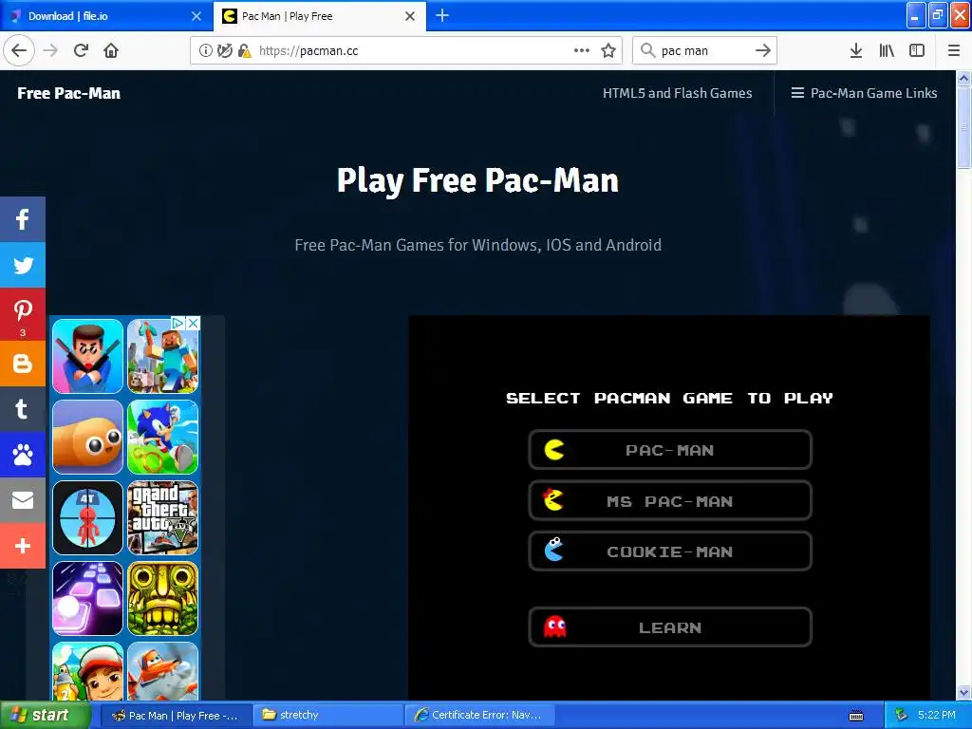This screenshot has width=972, height=729.
Task: Open the Mr Bullet agent ad thumbnail
Action: 88,357
